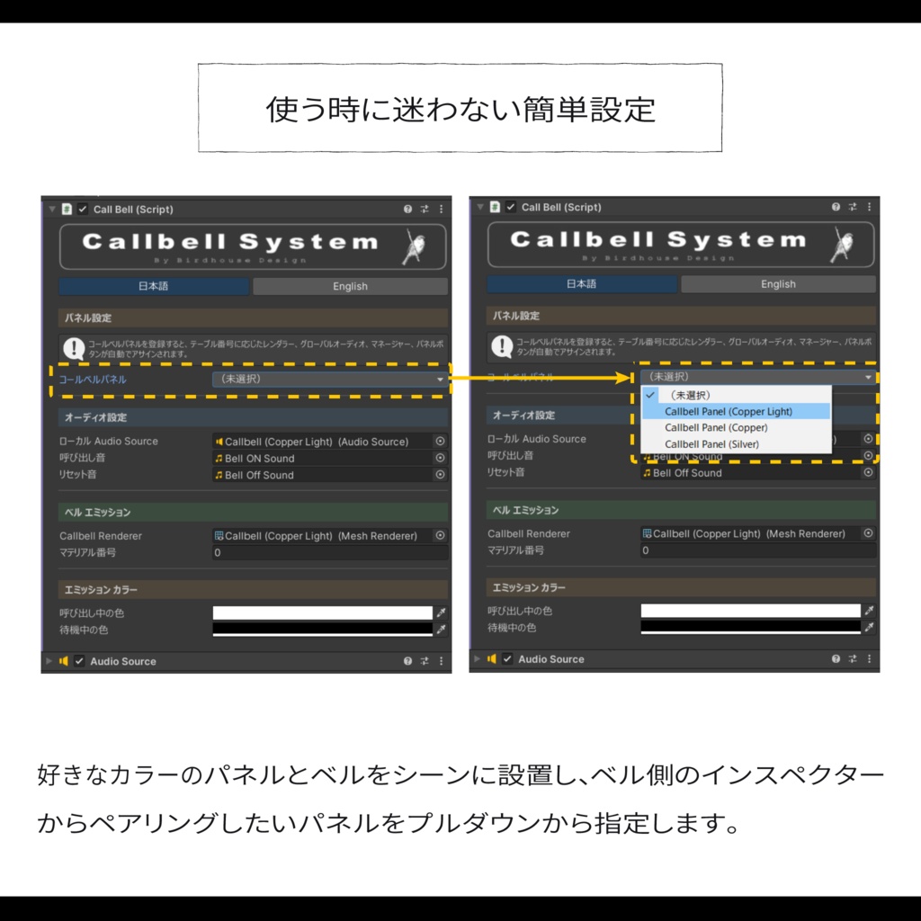Screen dimensions: 921x921
Task: Open preset selector for Call Bell in right panel
Action: tap(853, 207)
